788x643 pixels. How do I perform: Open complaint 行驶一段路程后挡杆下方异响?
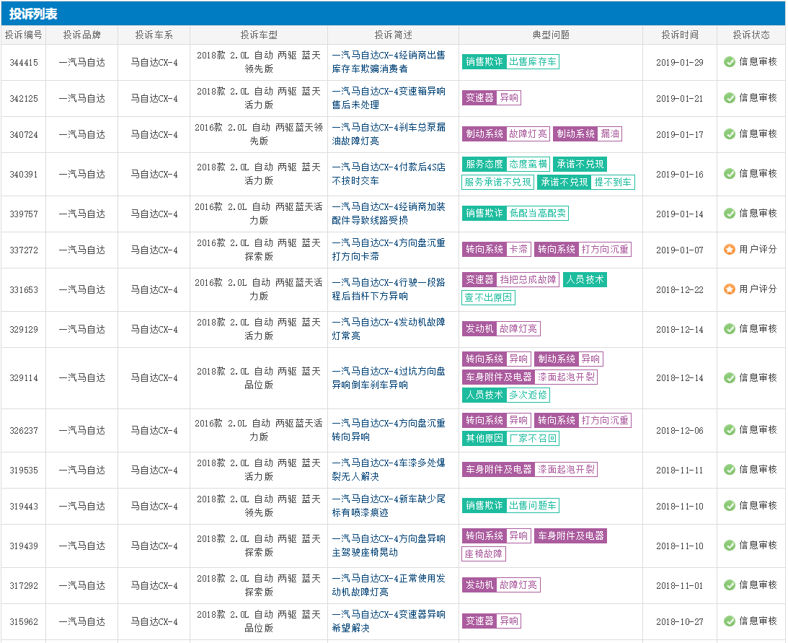(389, 289)
